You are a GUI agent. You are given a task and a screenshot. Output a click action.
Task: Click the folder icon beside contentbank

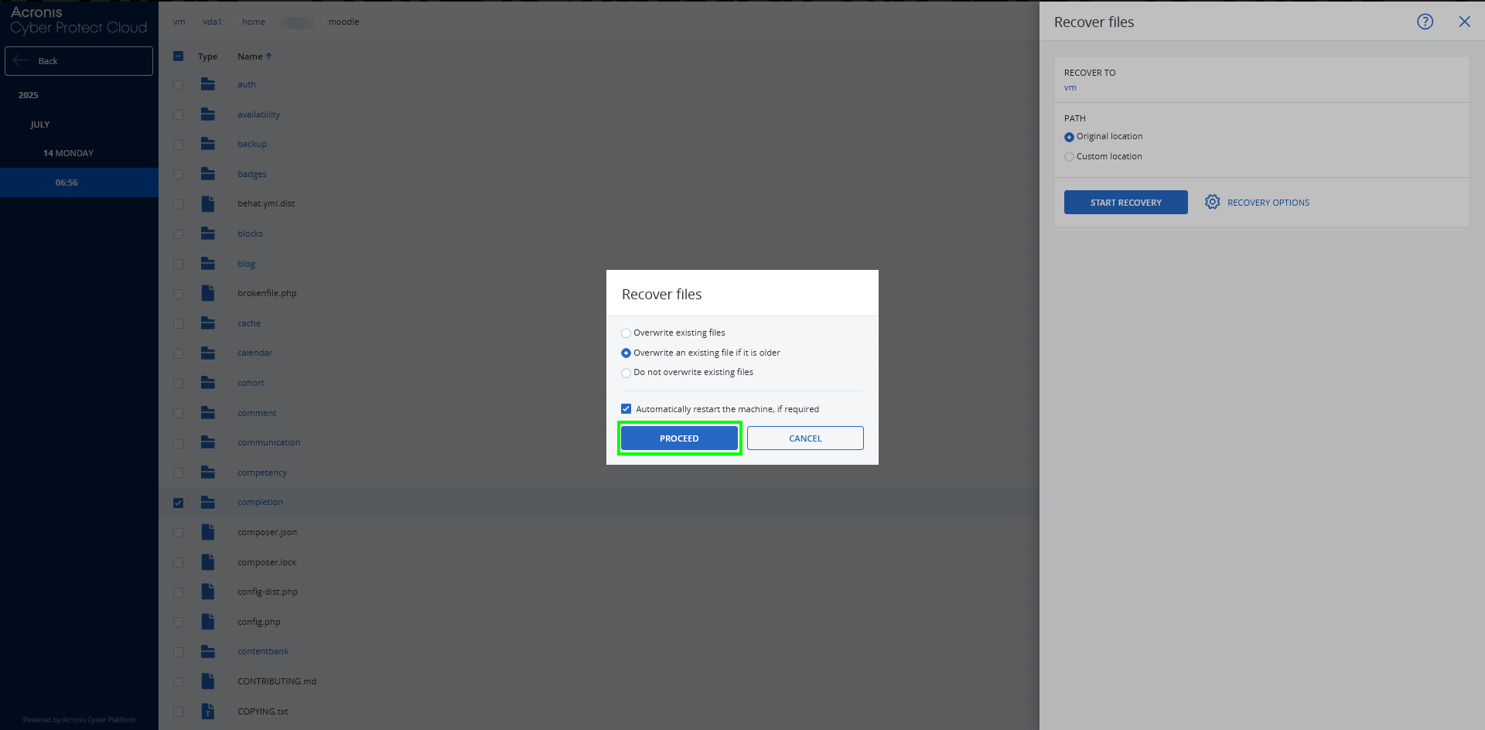[208, 651]
